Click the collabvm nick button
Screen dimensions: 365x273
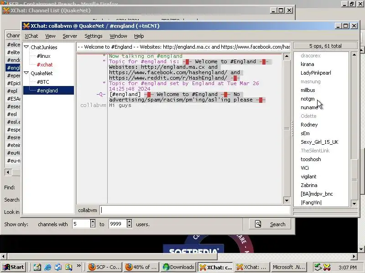click(x=88, y=210)
